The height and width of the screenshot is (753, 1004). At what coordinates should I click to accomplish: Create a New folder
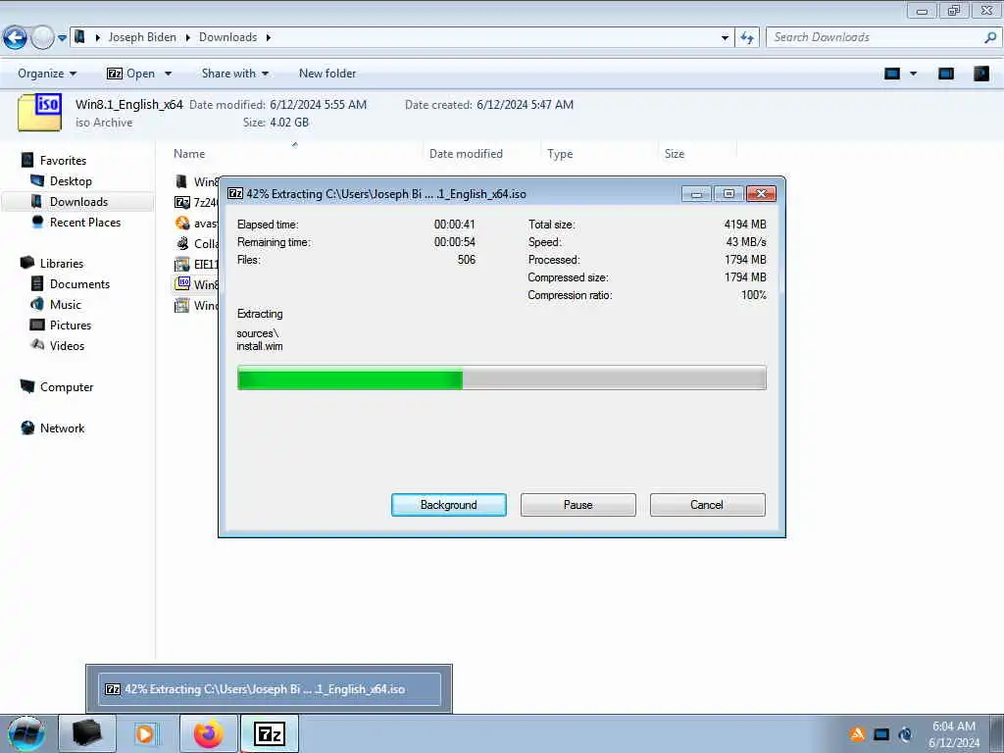(x=327, y=73)
